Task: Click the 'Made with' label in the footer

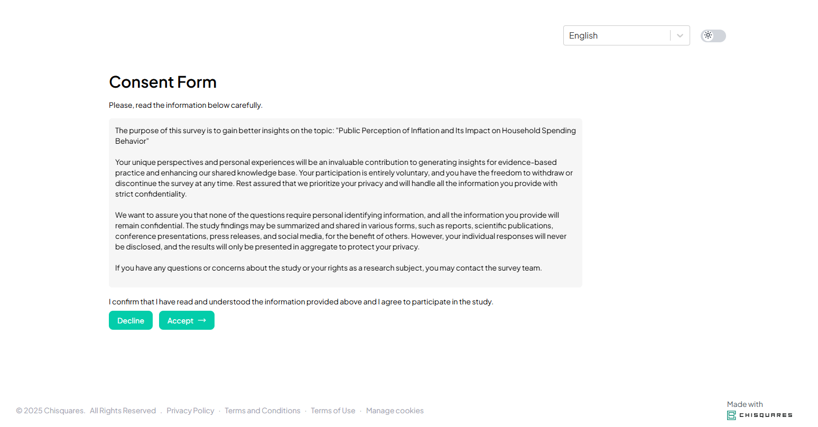Action: tap(745, 404)
